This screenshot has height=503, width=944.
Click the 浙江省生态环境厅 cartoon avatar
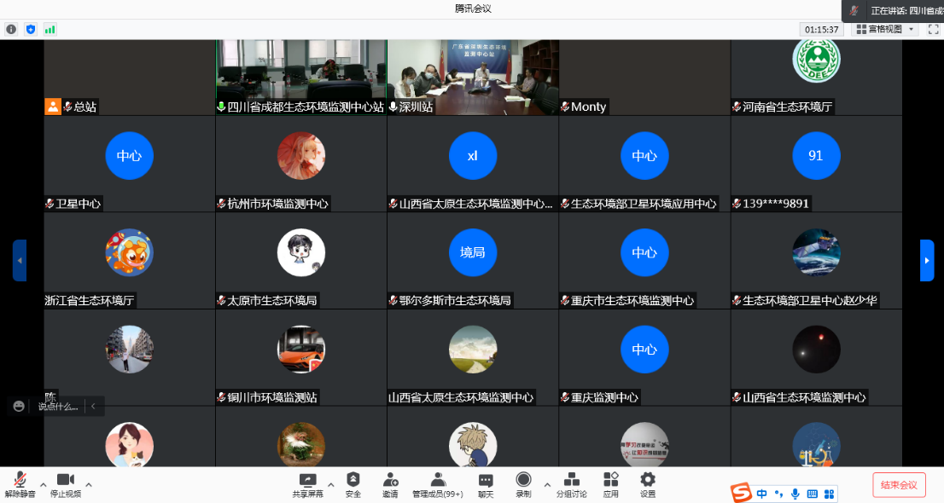(x=130, y=252)
